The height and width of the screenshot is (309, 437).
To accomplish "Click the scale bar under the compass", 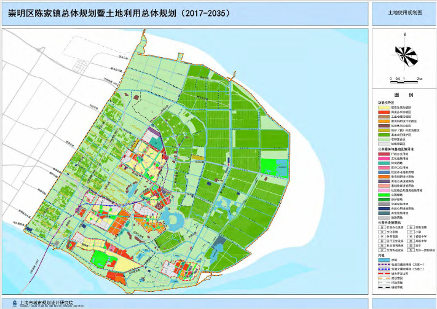I will pyautogui.click(x=404, y=82).
